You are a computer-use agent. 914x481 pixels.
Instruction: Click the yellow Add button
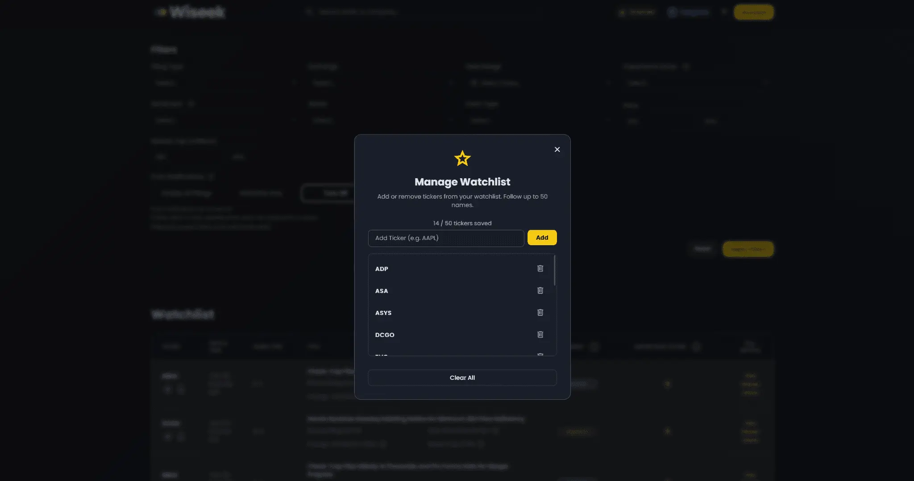pos(542,238)
